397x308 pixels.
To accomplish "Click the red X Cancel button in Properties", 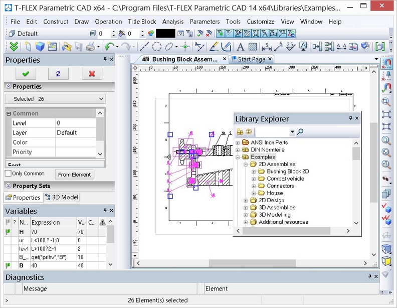I will click(x=92, y=74).
